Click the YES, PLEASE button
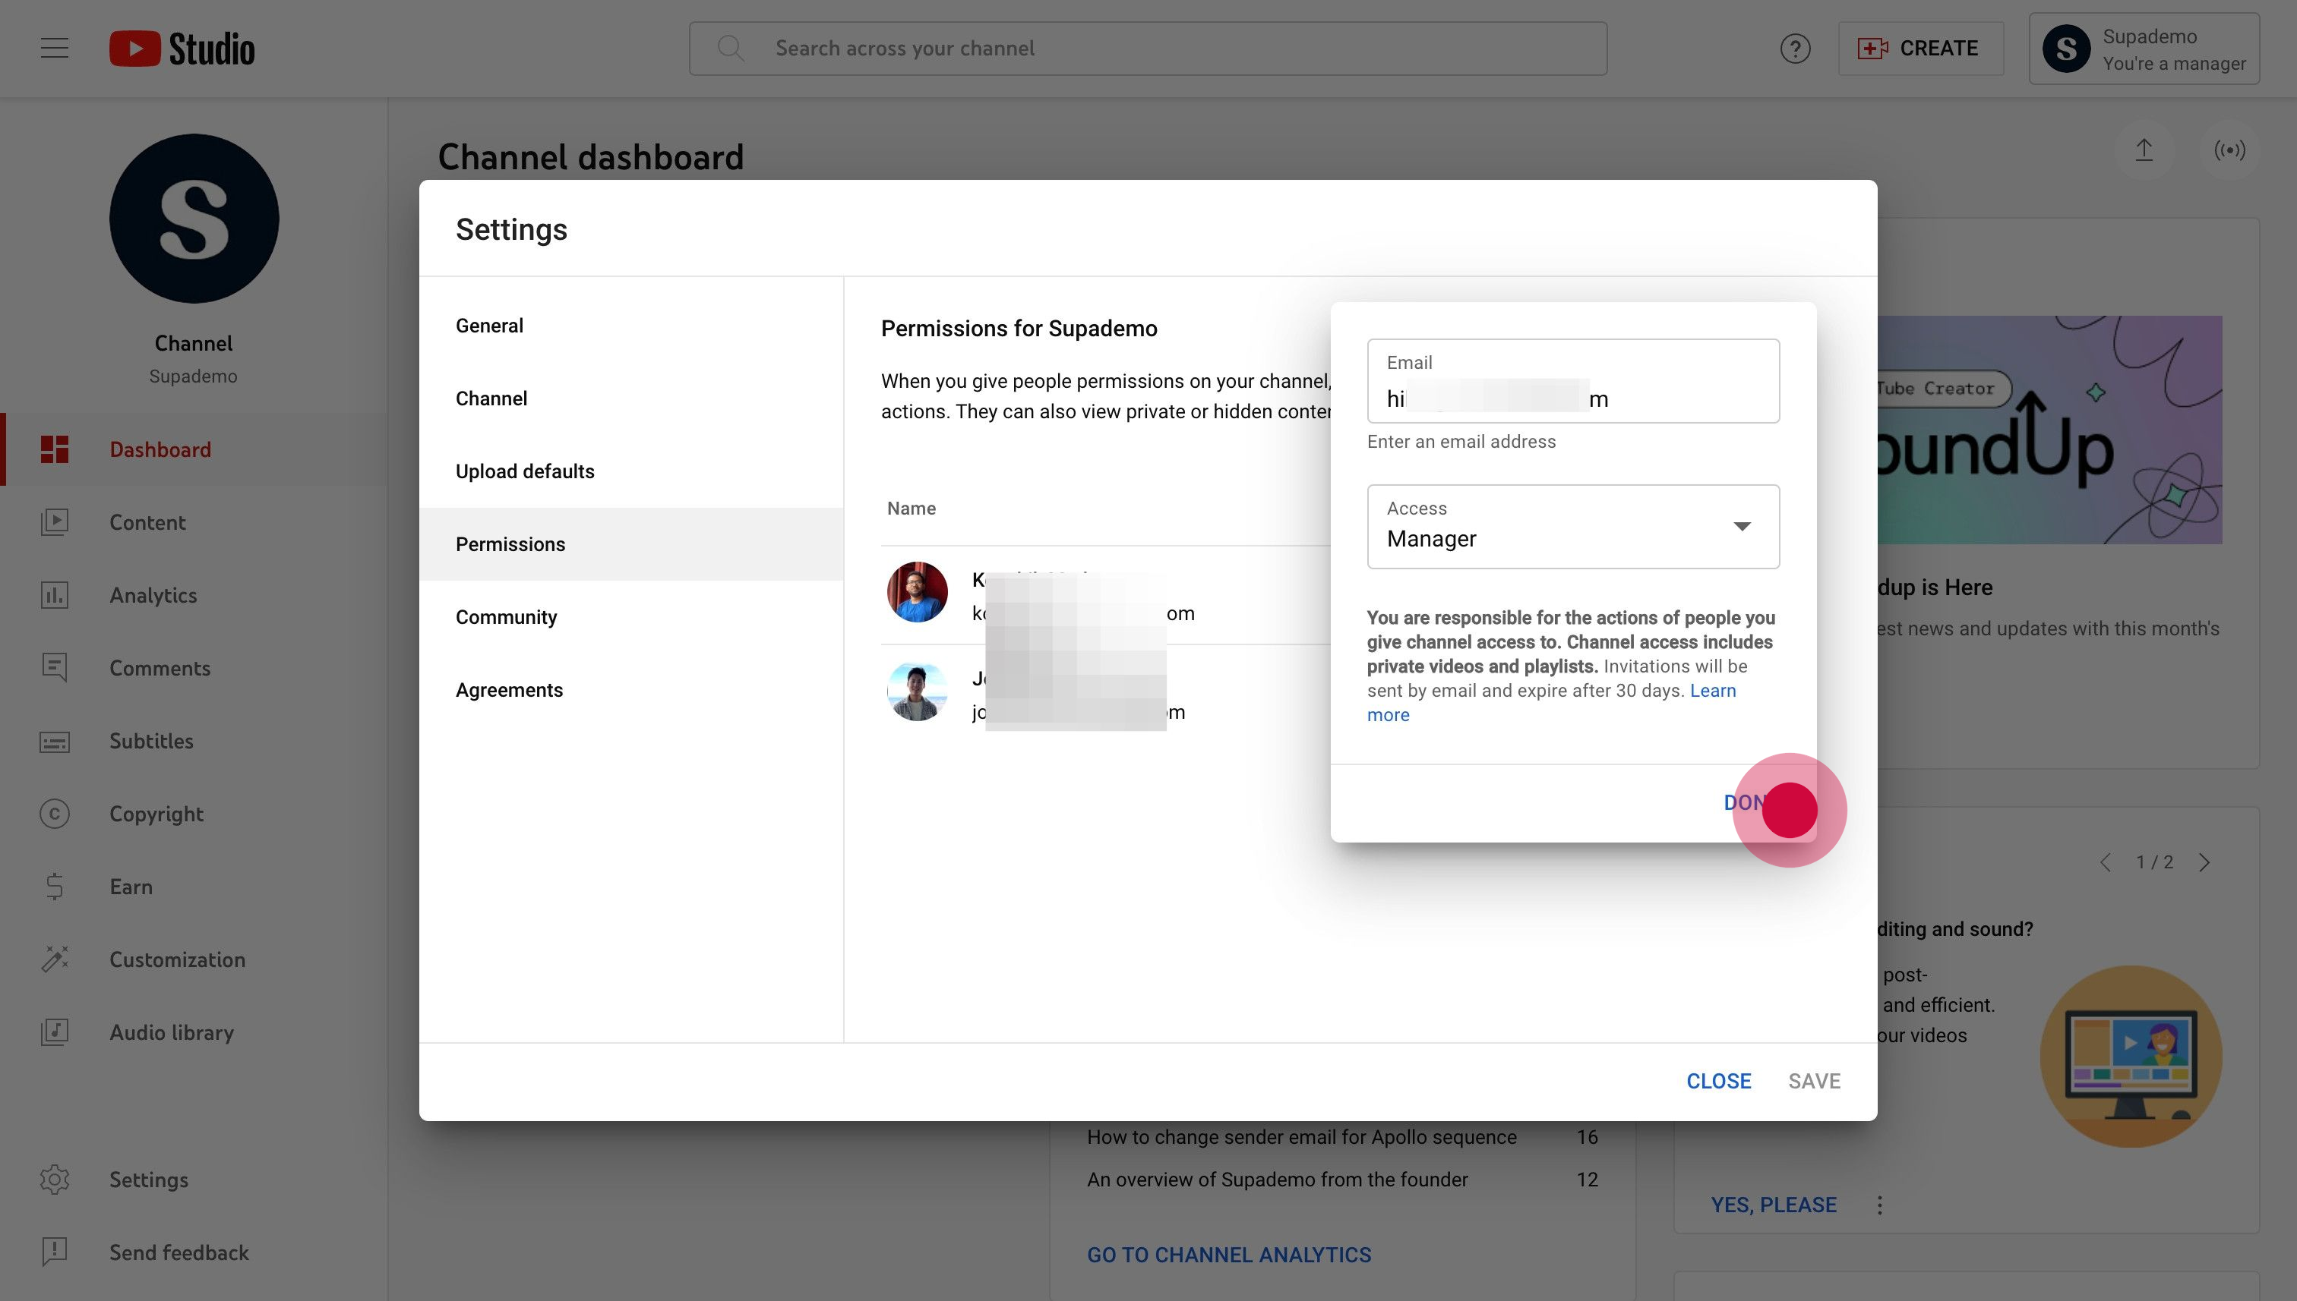Screen dimensions: 2297x1301 click(x=1773, y=1205)
